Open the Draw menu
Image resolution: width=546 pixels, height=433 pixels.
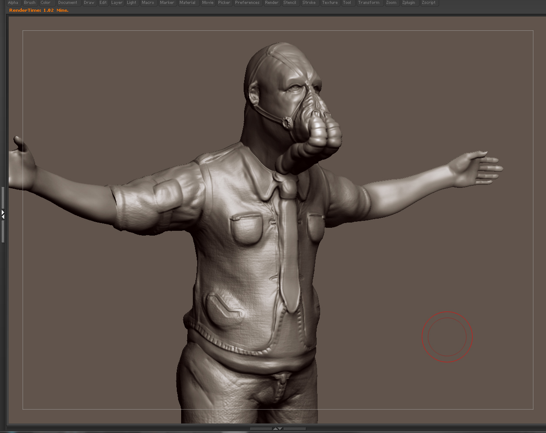coord(89,3)
